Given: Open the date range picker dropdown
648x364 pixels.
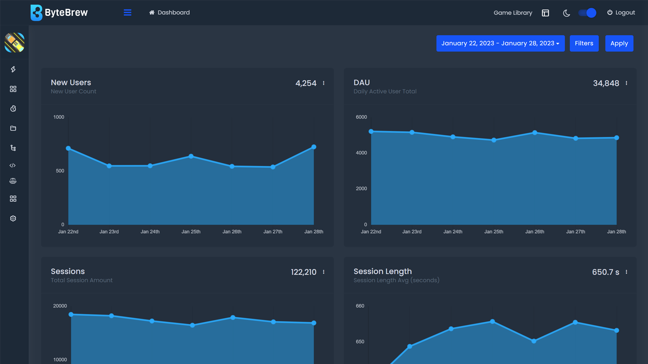Looking at the screenshot, I should 500,44.
